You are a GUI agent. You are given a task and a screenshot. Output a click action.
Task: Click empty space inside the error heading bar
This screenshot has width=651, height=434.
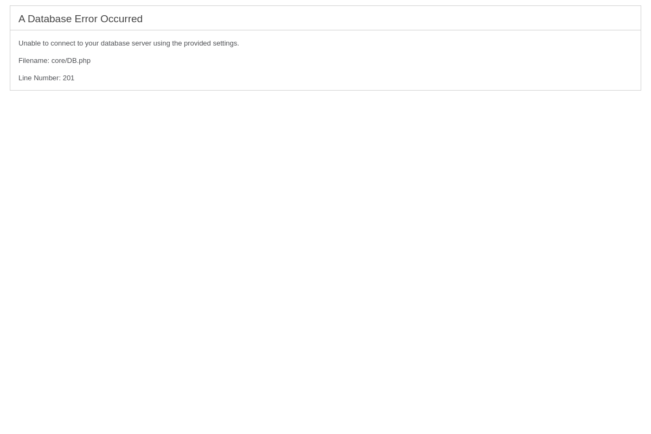(391, 18)
